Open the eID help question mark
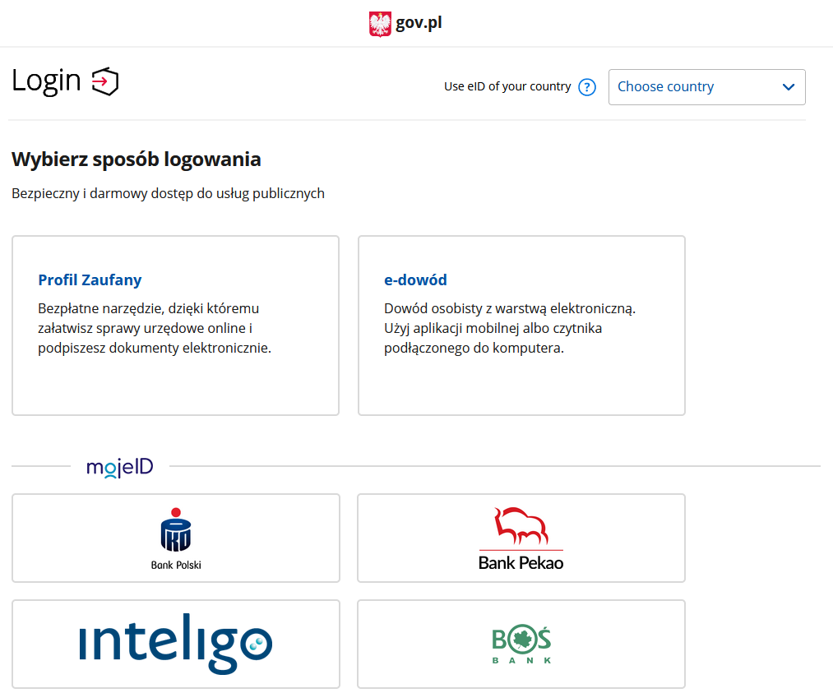 point(587,87)
